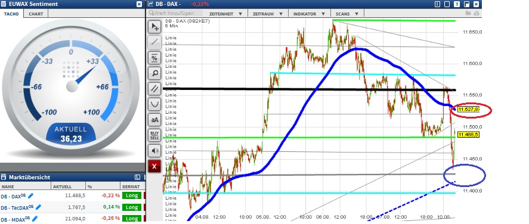The width and height of the screenshot is (529, 224).
Task: Click the 11.488,5 value in DB - DAX row
Action: [x=75, y=196]
